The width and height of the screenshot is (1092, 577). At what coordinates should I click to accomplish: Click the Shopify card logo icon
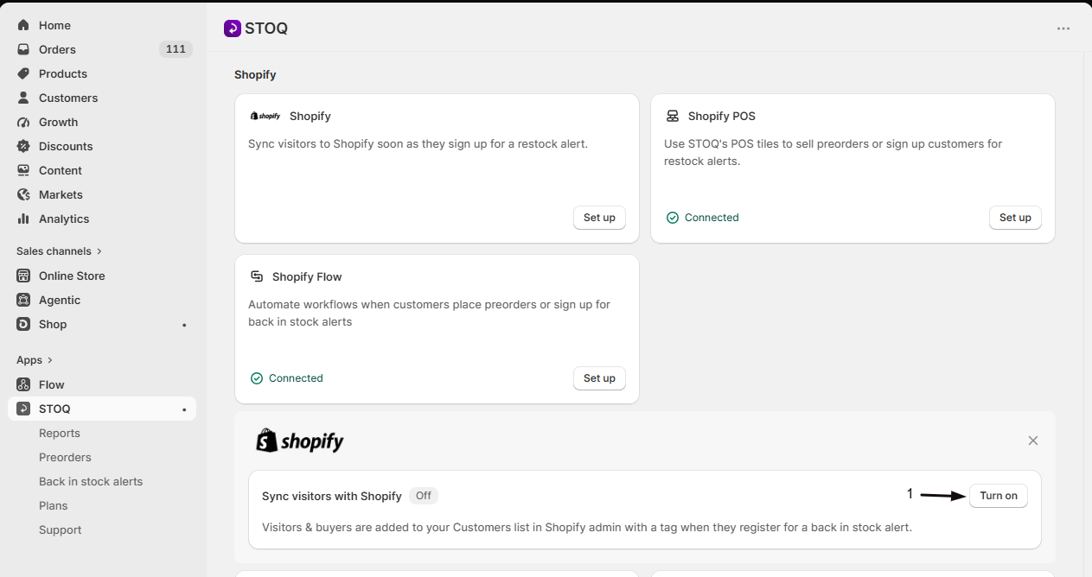(x=265, y=116)
